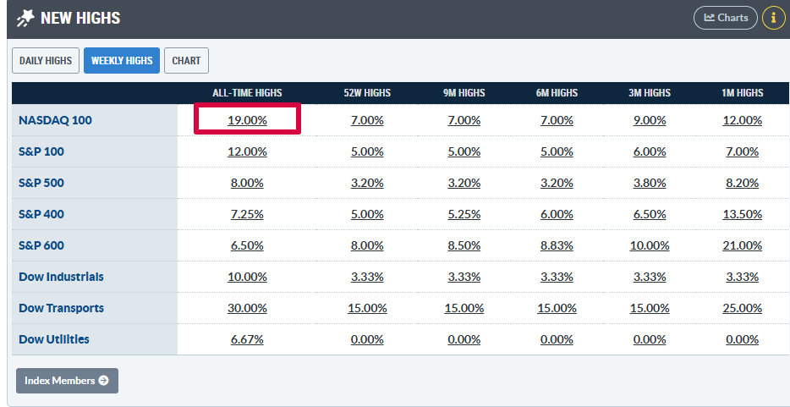Click the New Highs panel title
Viewport: 790px width, 407px height.
80,18
